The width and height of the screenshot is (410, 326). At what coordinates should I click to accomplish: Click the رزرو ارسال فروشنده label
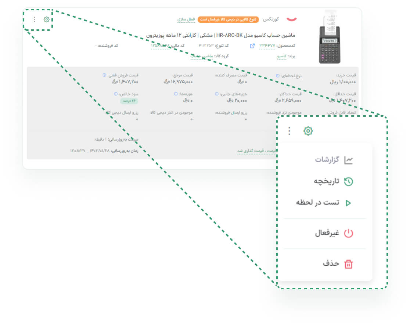tap(231, 113)
